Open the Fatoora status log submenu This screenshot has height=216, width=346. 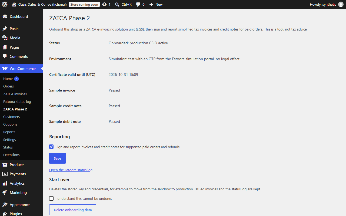tap(22, 102)
